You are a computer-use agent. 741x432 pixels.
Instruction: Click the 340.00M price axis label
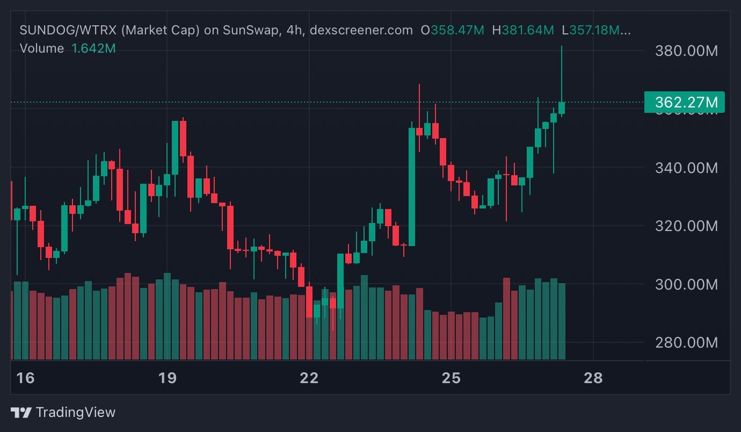pos(686,168)
